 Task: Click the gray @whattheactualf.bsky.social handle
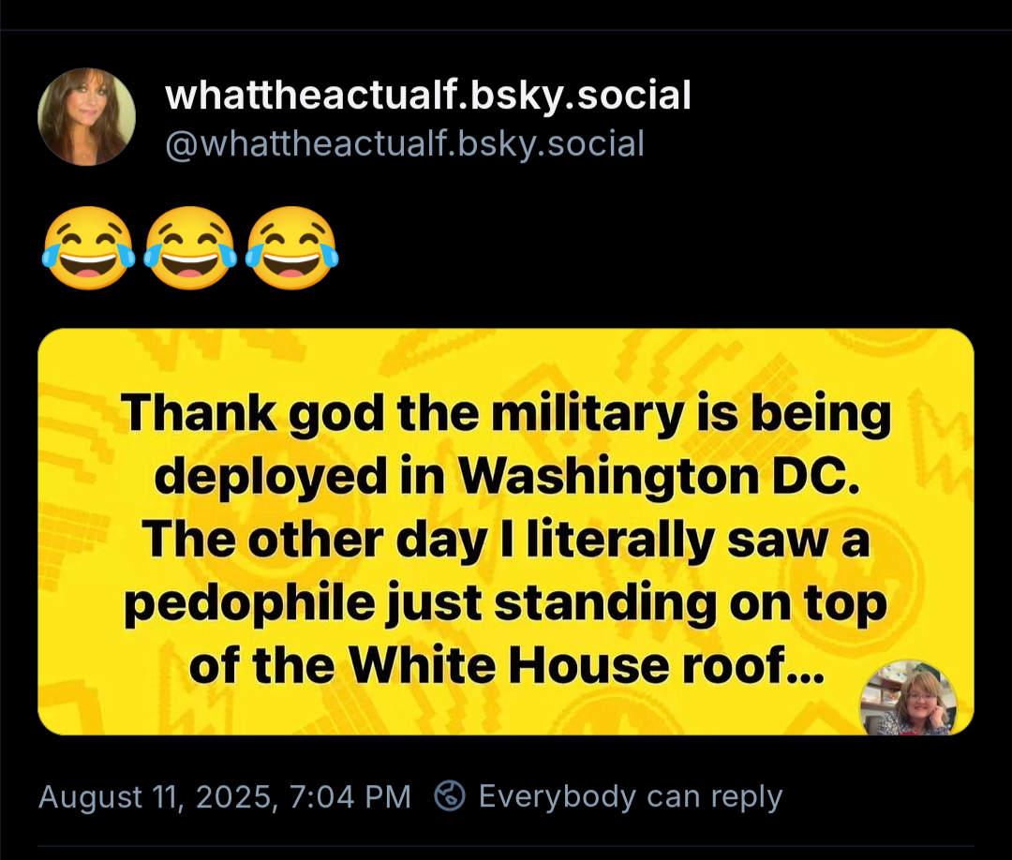[x=405, y=143]
